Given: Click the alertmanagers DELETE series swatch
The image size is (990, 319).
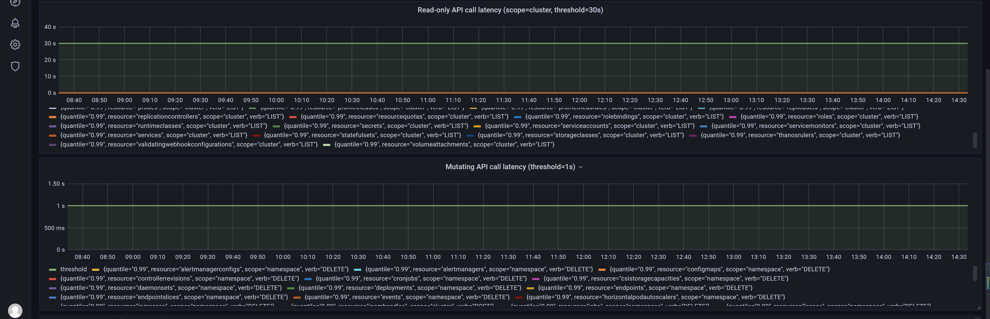Looking at the screenshot, I should 357,269.
